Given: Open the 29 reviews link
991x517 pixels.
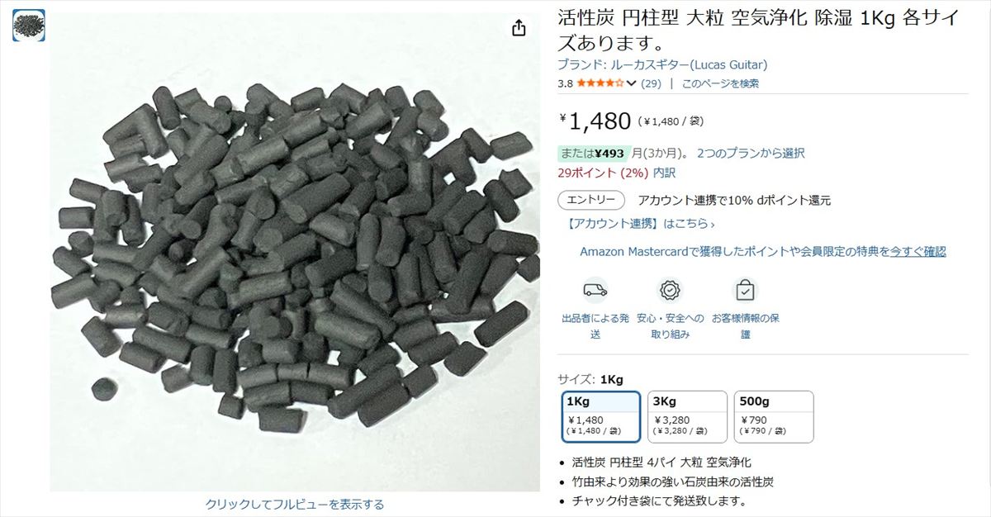Looking at the screenshot, I should coord(651,83).
